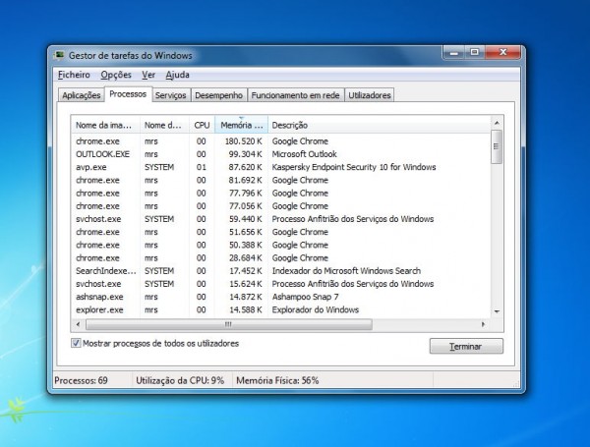Click the 87.620 K memory value
The image size is (590, 447).
(245, 167)
